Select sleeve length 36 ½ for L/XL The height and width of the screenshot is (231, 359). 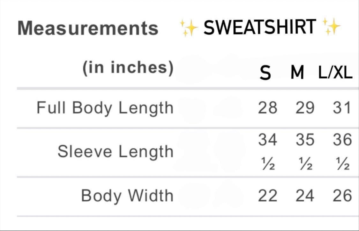tap(342, 152)
